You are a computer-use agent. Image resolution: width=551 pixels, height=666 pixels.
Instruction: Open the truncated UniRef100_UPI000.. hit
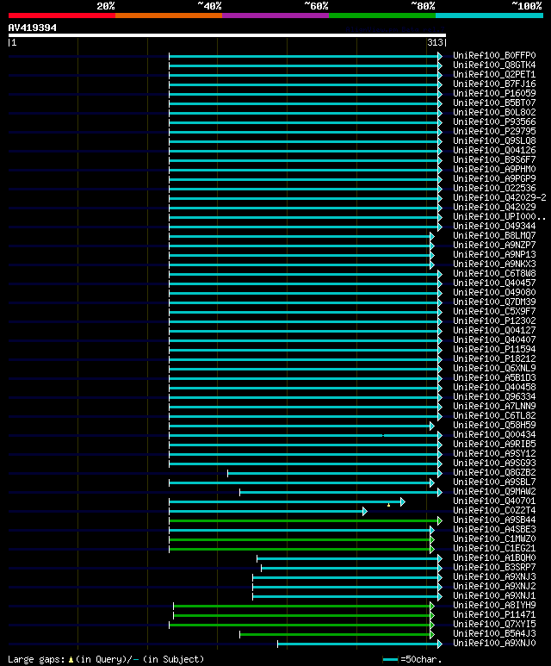[x=499, y=216]
